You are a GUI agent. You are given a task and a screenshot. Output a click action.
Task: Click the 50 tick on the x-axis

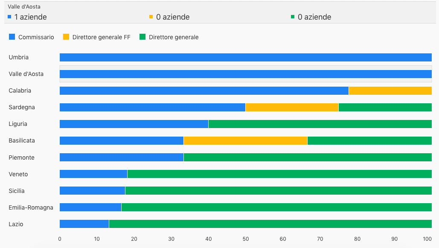(x=245, y=239)
